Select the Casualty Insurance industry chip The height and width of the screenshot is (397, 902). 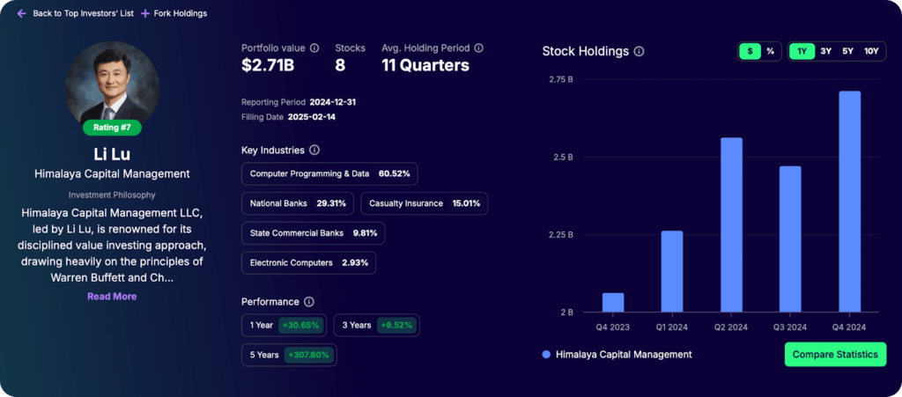click(x=425, y=203)
